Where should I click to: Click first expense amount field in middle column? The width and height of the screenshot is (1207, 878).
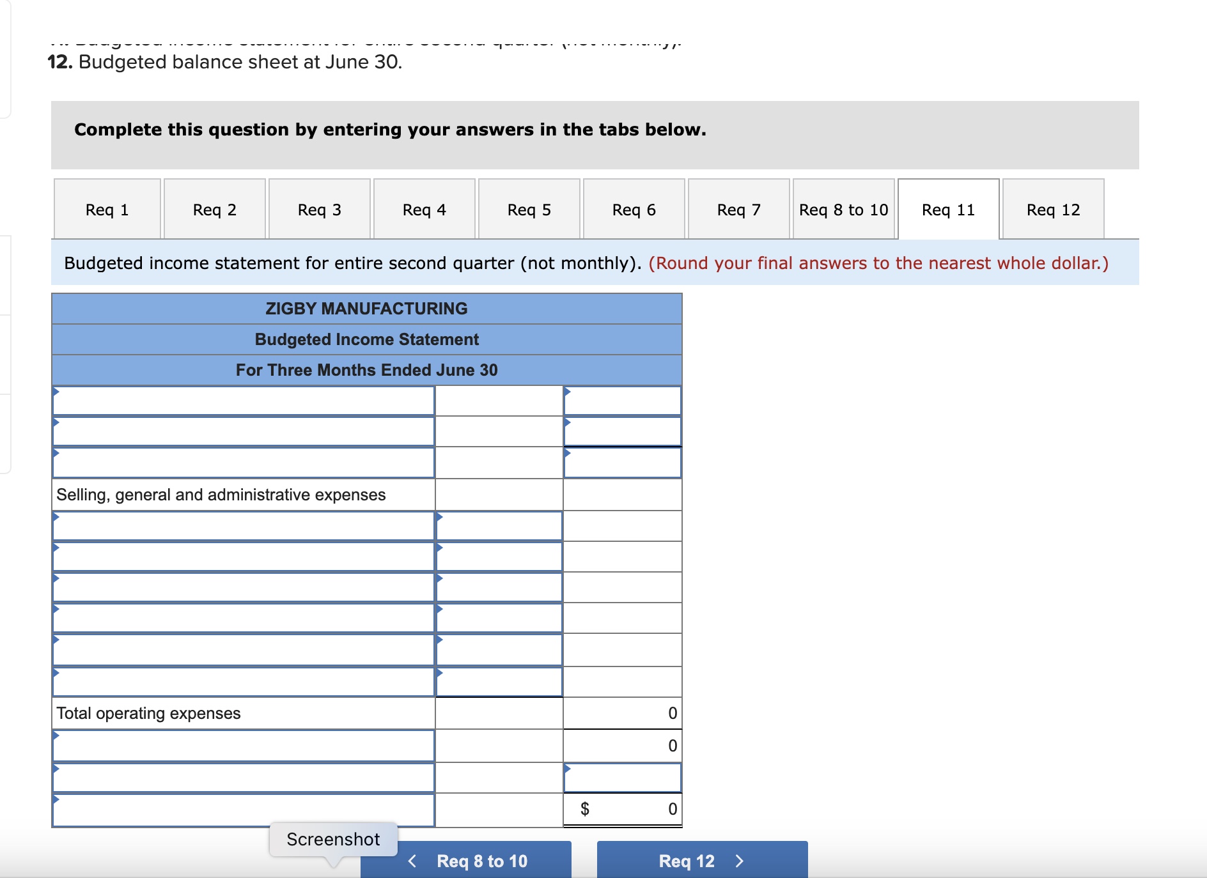click(x=499, y=526)
